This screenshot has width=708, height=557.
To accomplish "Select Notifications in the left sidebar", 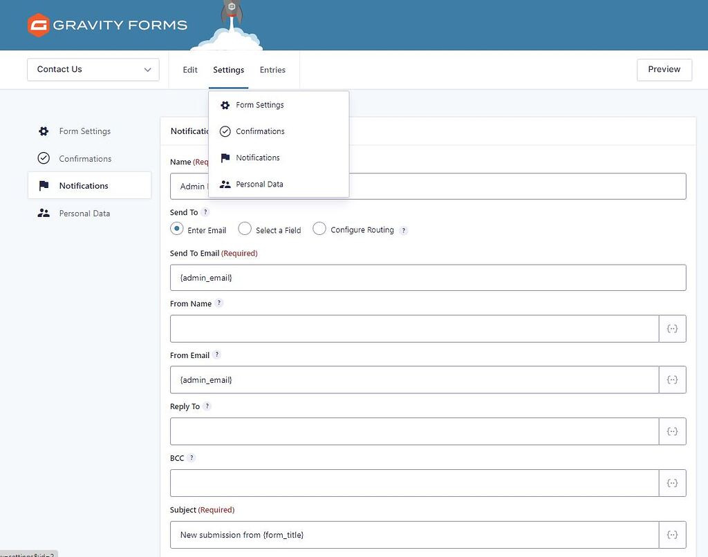I will (85, 185).
